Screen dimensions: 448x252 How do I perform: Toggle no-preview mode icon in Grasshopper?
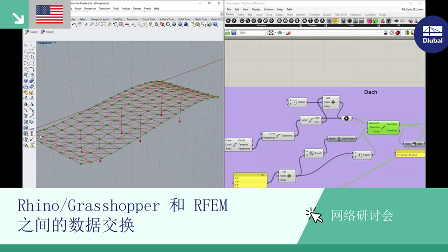(386, 33)
